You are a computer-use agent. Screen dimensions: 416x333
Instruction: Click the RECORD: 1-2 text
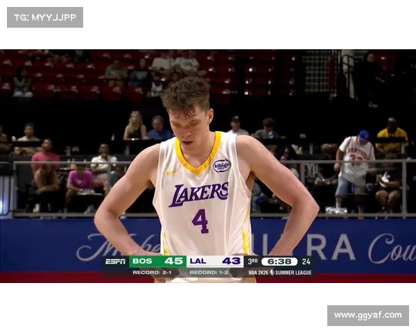click(209, 273)
